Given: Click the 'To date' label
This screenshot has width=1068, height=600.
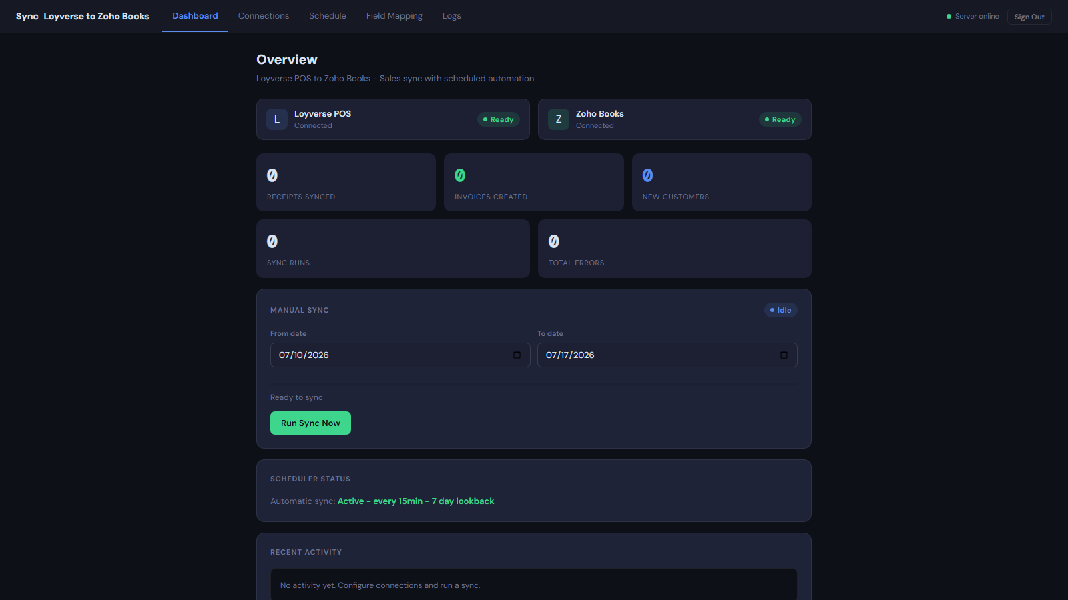Looking at the screenshot, I should (550, 333).
